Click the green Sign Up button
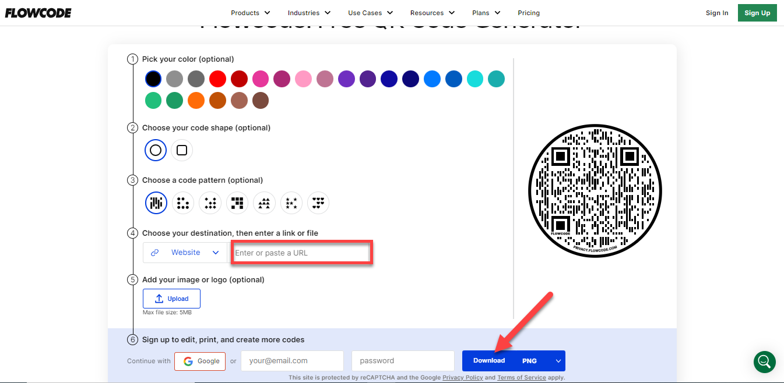The height and width of the screenshot is (383, 784). coord(757,13)
